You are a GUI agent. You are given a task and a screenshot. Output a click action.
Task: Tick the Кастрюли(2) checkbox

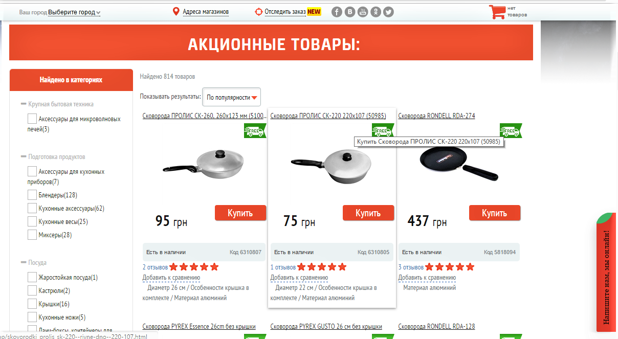(x=32, y=291)
